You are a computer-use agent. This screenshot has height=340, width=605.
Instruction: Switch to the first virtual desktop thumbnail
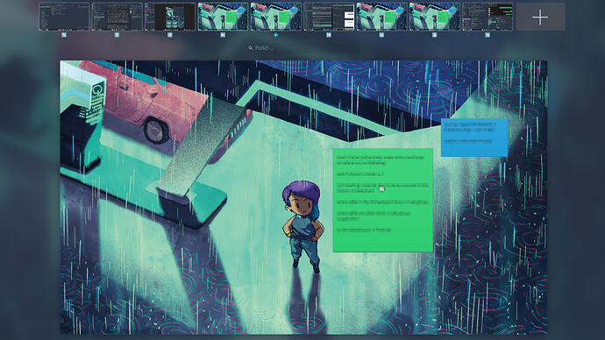(x=64, y=17)
